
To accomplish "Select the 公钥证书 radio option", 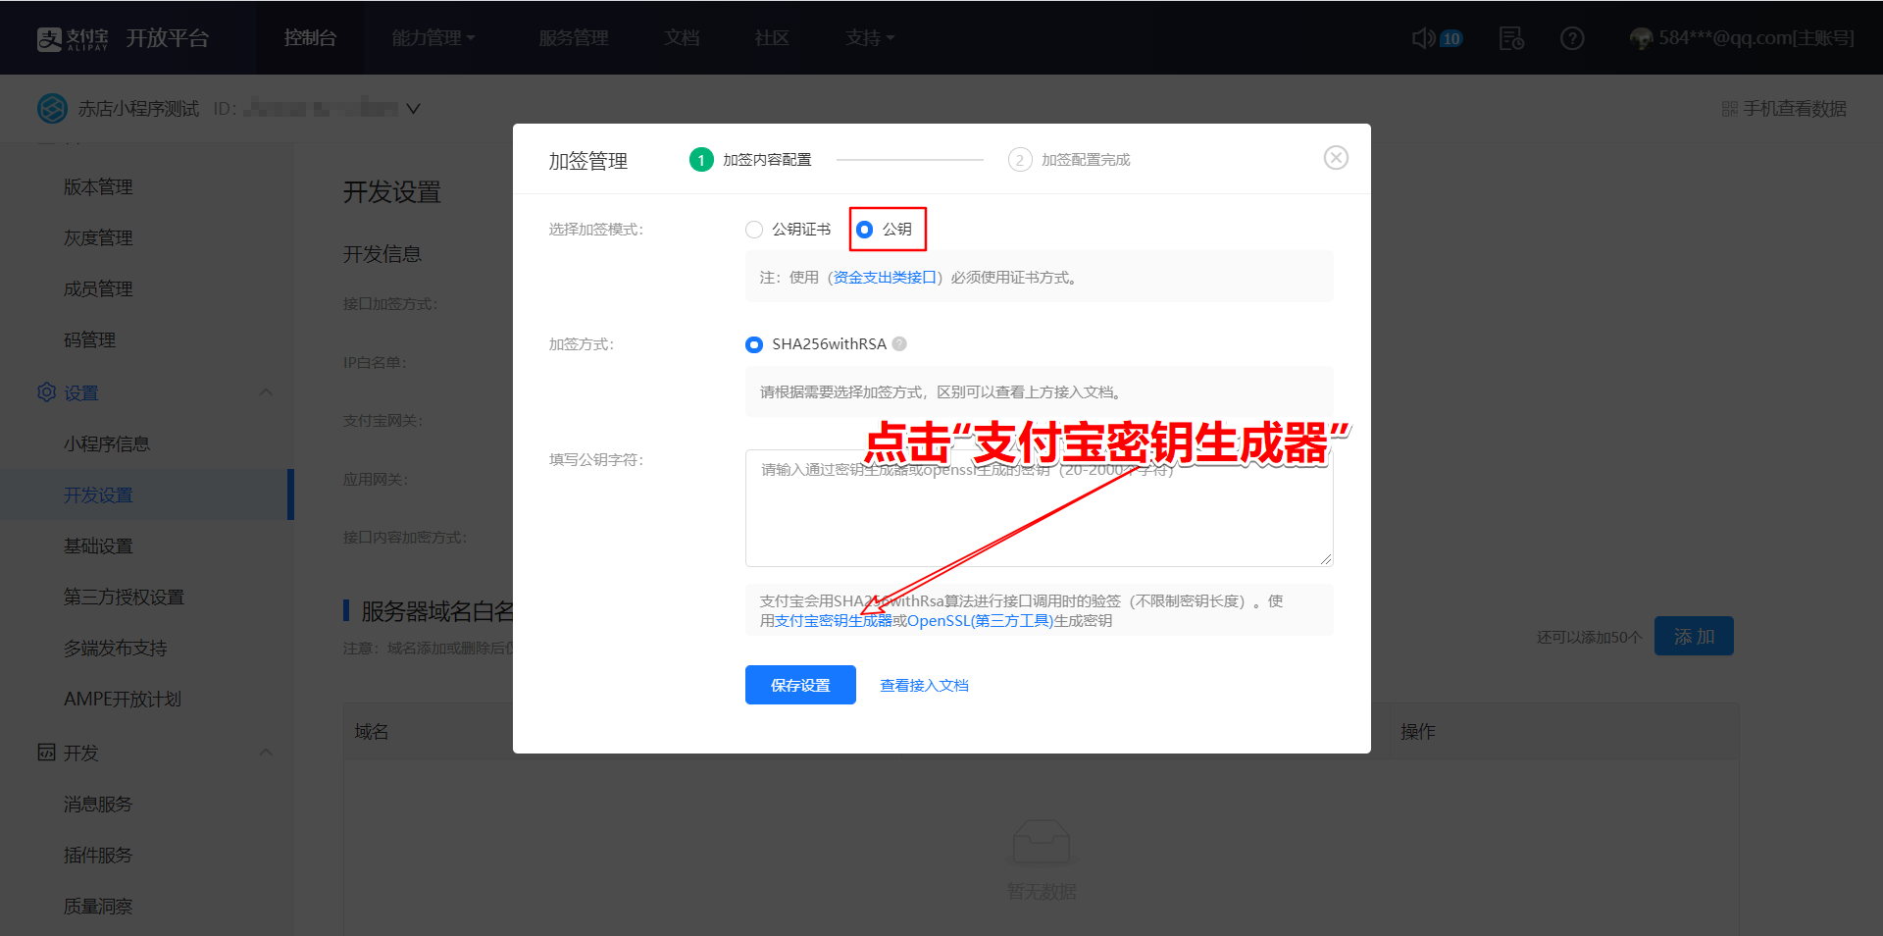I will (x=754, y=230).
